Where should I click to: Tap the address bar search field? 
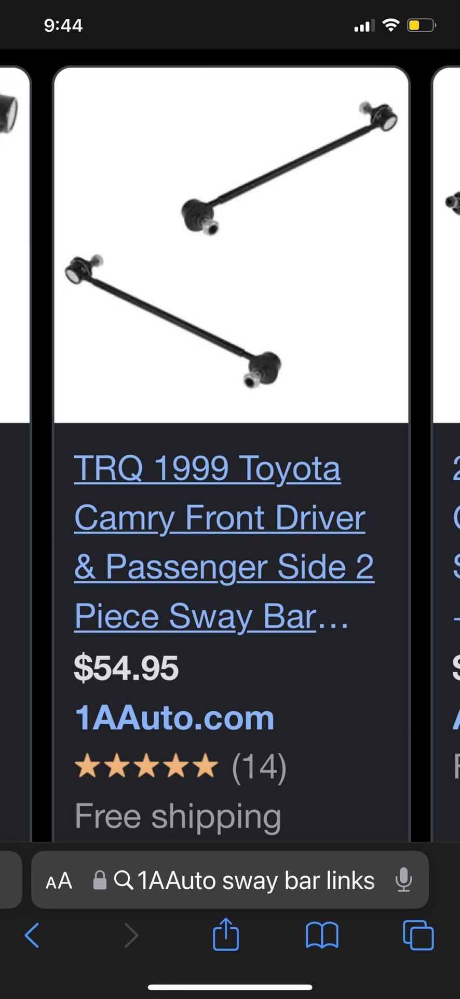tap(230, 880)
